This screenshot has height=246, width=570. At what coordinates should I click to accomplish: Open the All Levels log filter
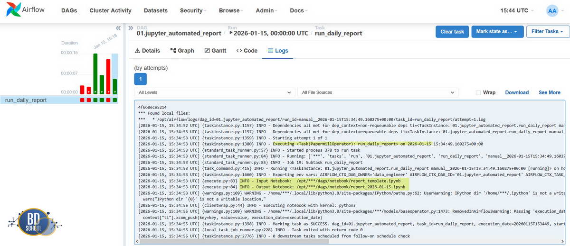(x=215, y=92)
